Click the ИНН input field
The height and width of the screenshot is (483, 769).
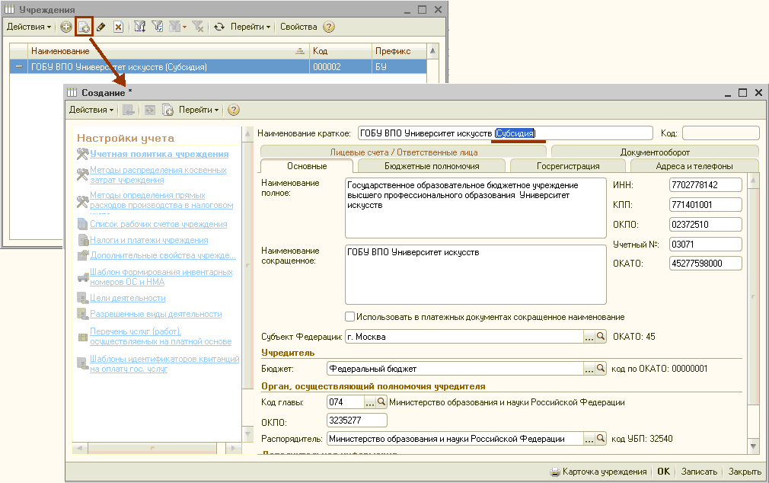(705, 185)
